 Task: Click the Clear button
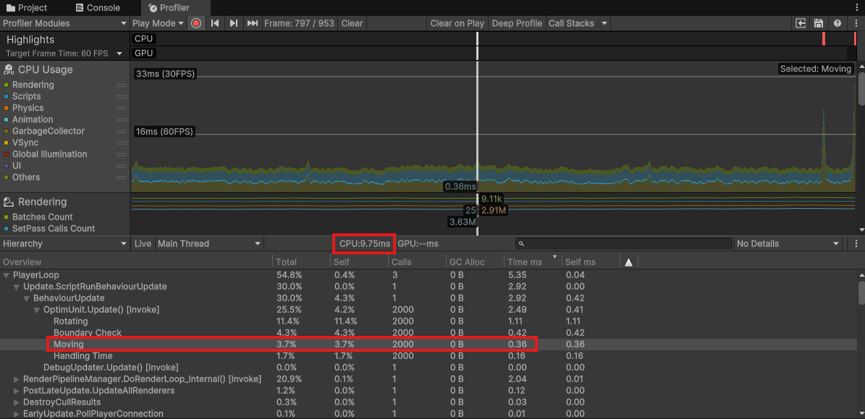point(352,23)
